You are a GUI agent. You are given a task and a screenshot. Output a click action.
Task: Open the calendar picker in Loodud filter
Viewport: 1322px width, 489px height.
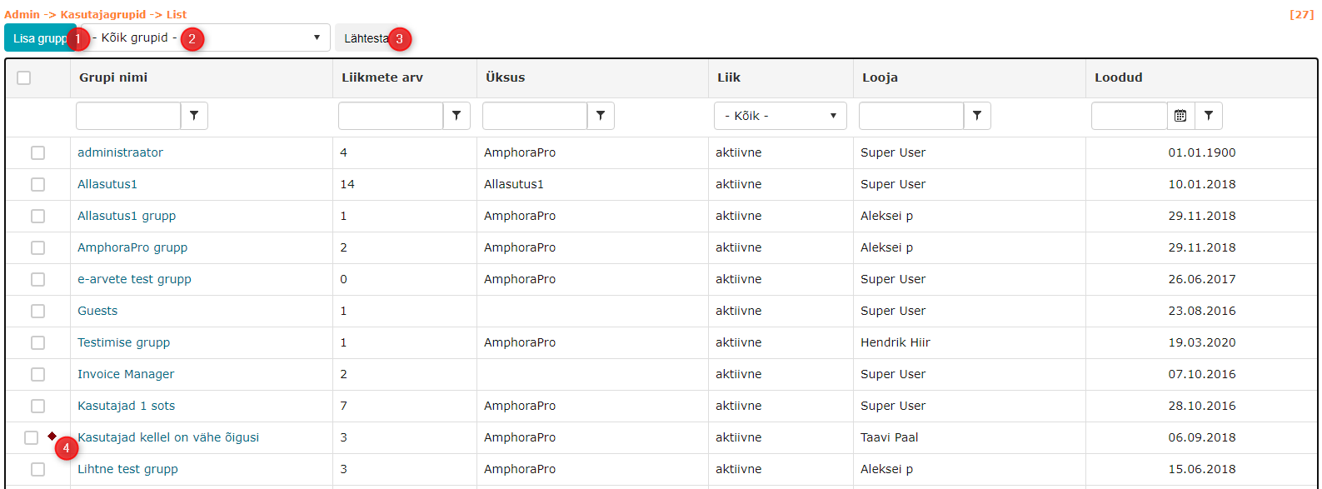coord(1180,116)
